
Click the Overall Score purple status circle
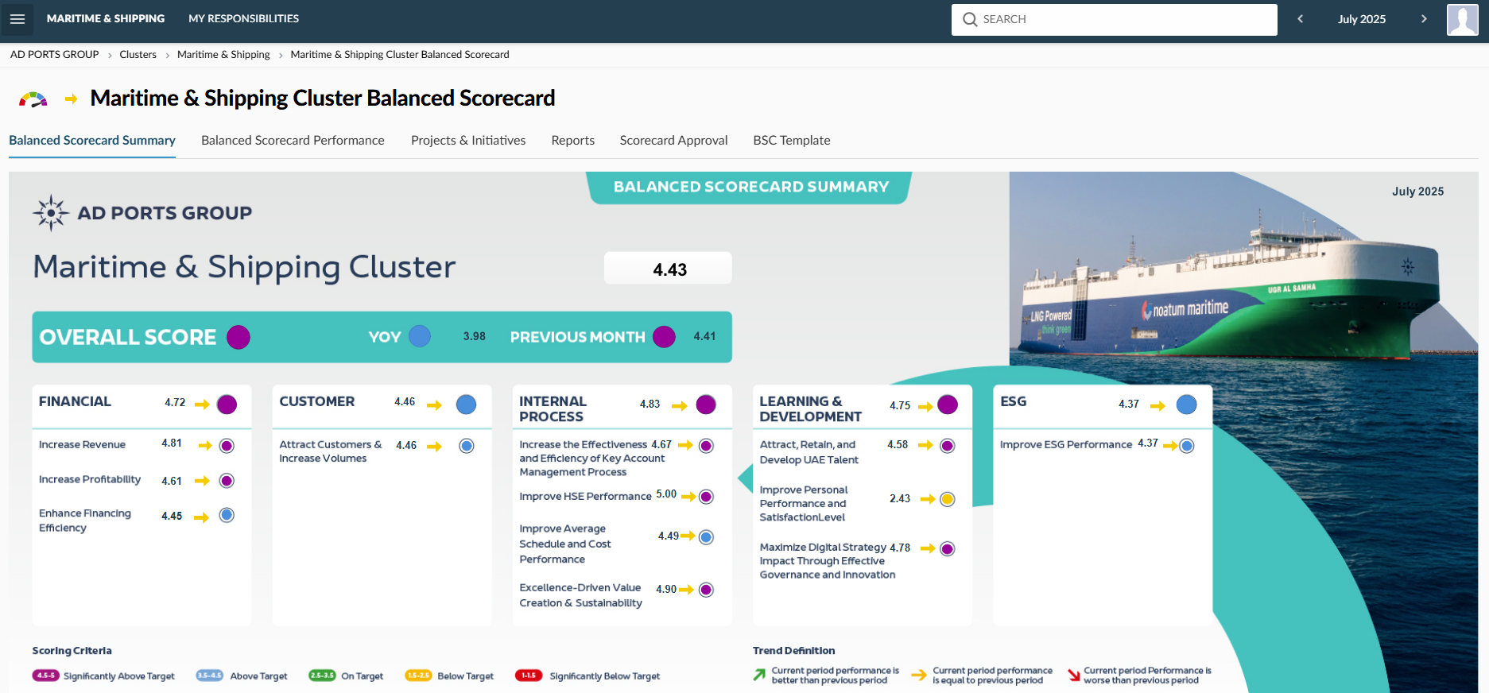tap(238, 337)
